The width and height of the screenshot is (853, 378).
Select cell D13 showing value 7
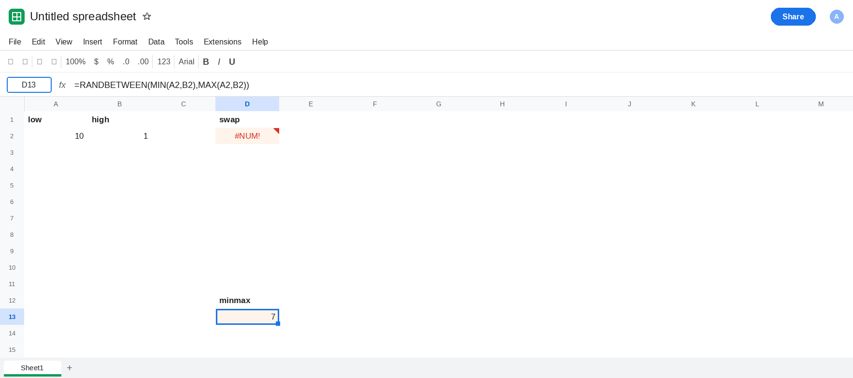247,317
